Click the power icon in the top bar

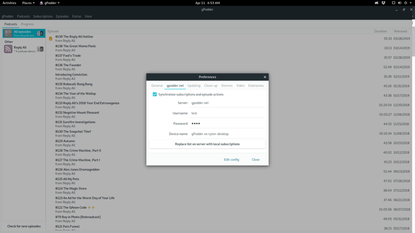coord(406,3)
